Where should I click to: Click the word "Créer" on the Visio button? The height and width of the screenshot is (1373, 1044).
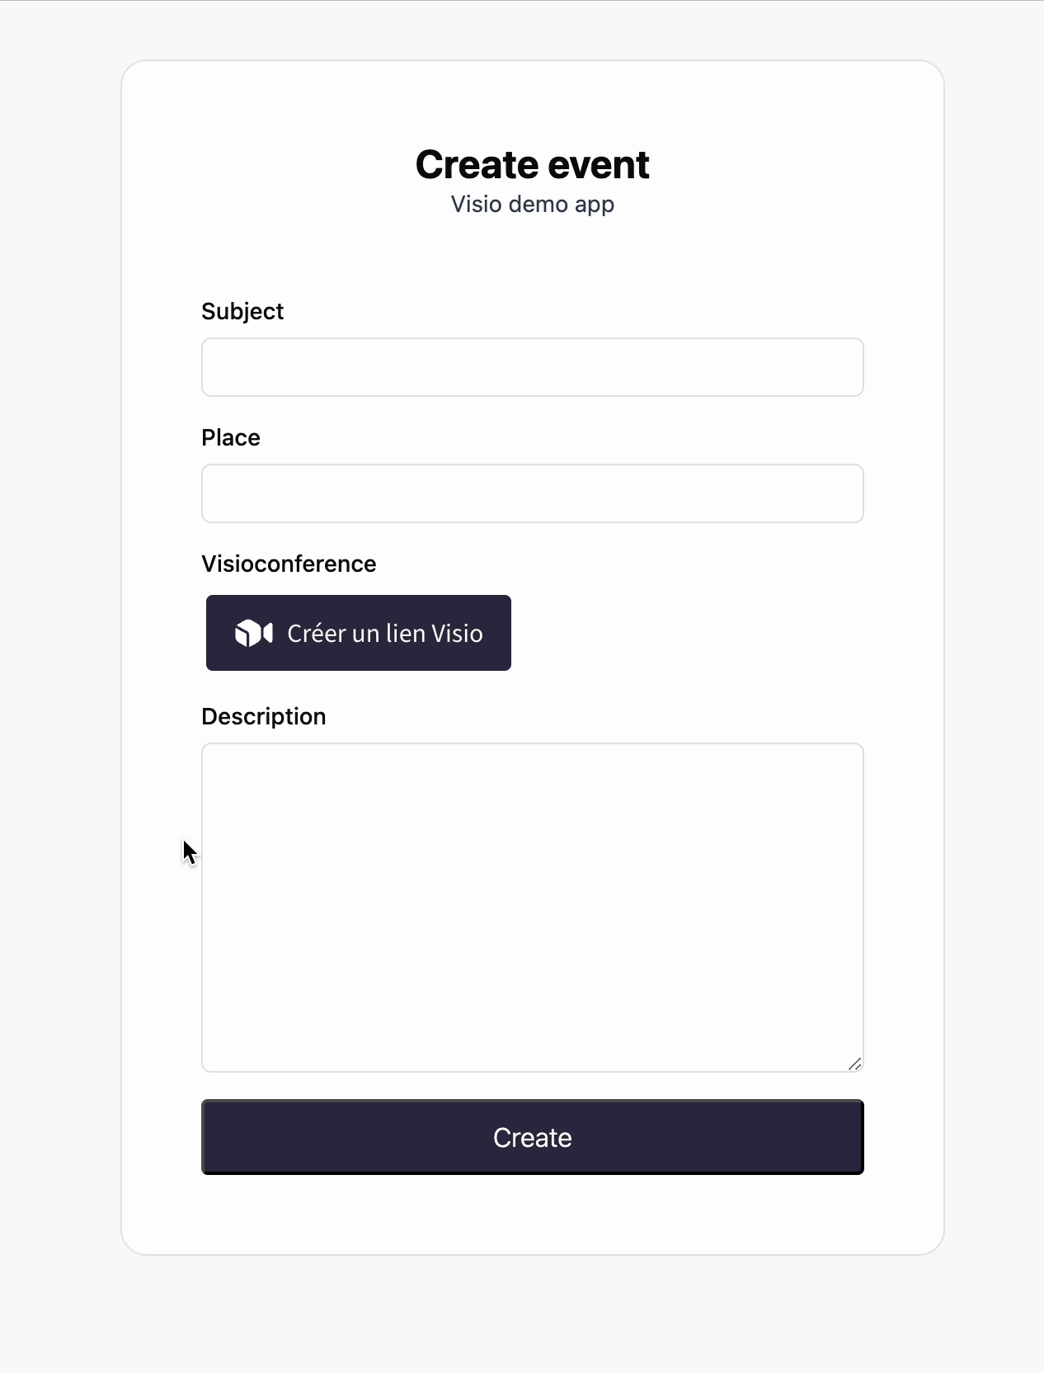317,633
